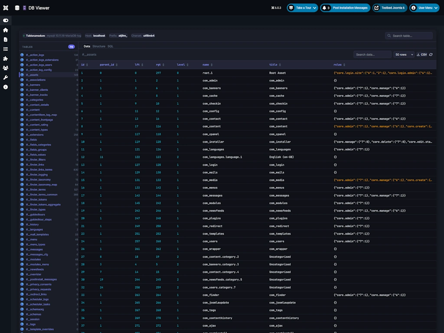Open the 50 rows page size dropdown

point(404,55)
